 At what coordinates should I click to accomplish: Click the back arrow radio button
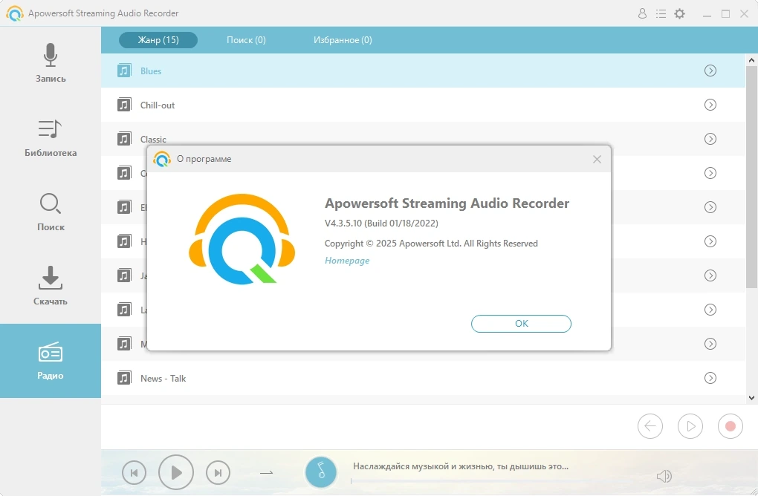click(650, 426)
